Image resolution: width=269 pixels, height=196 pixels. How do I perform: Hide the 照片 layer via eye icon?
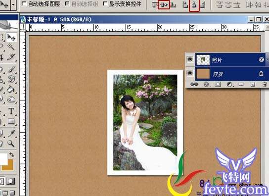pyautogui.click(x=190, y=59)
